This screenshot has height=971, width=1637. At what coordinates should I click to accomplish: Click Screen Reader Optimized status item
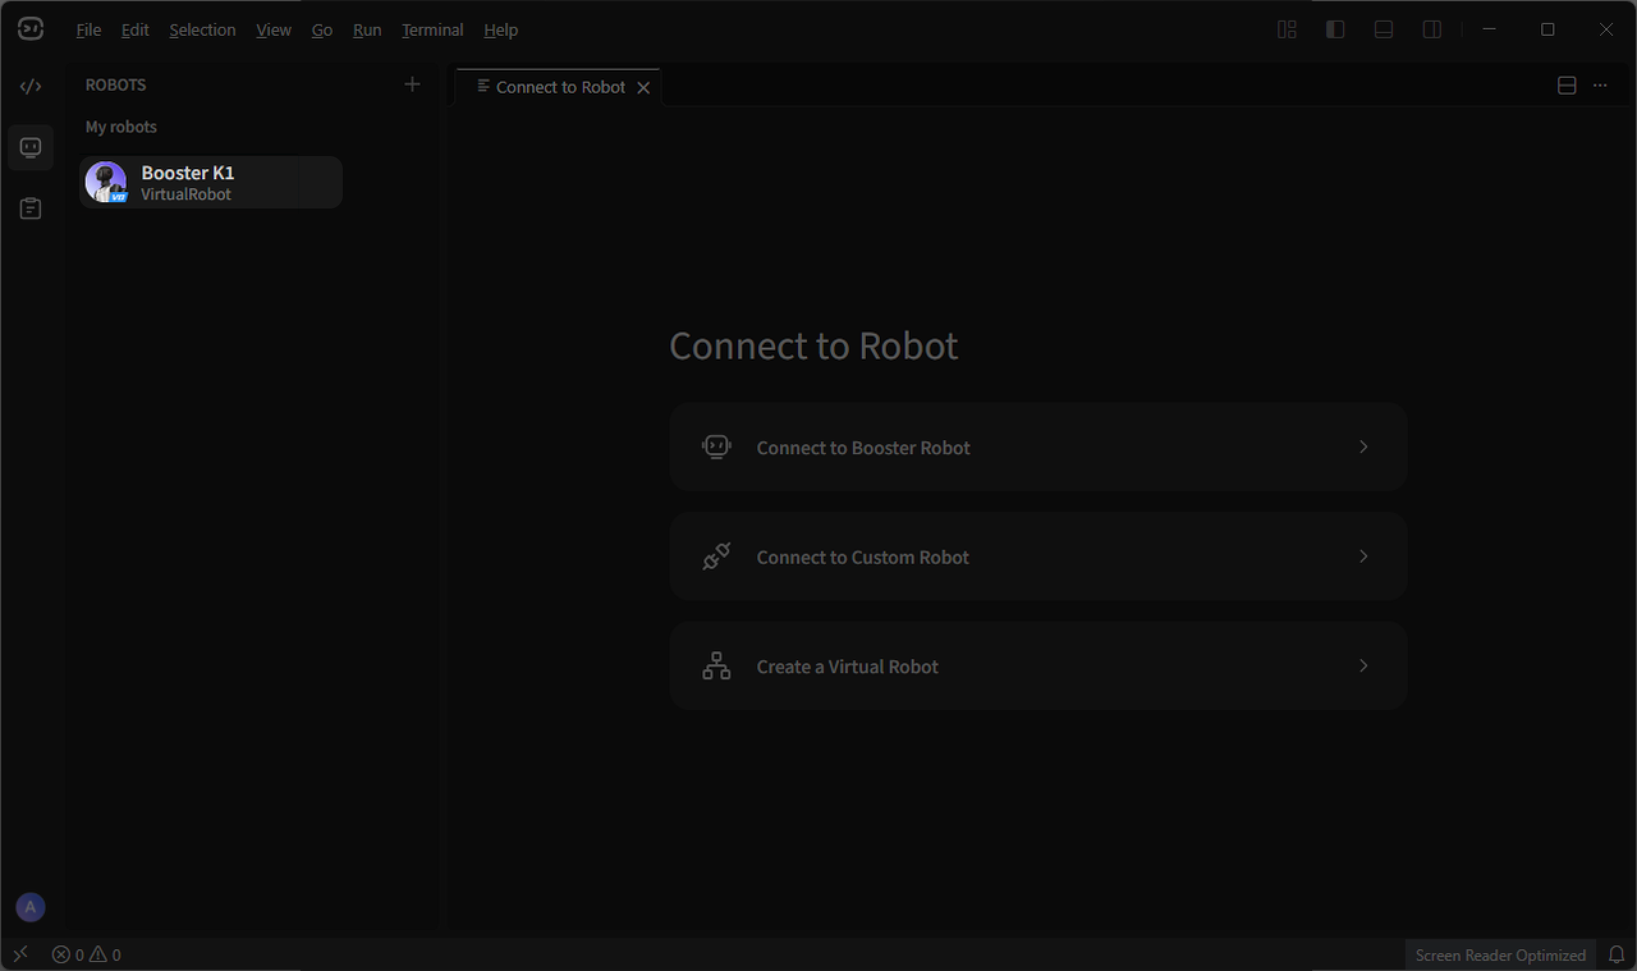[x=1500, y=954]
